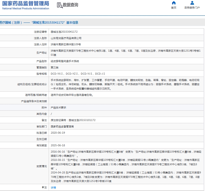Click the 审批部门 value 国家药品监督管理局
The height and width of the screenshot is (191, 205).
(62, 127)
